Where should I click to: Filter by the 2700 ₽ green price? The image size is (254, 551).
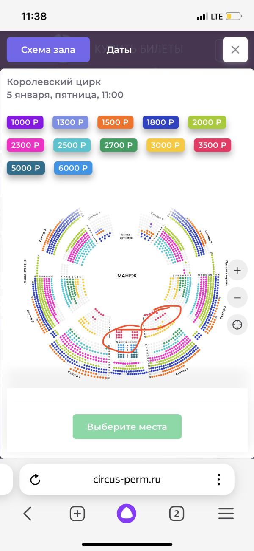pyautogui.click(x=119, y=145)
